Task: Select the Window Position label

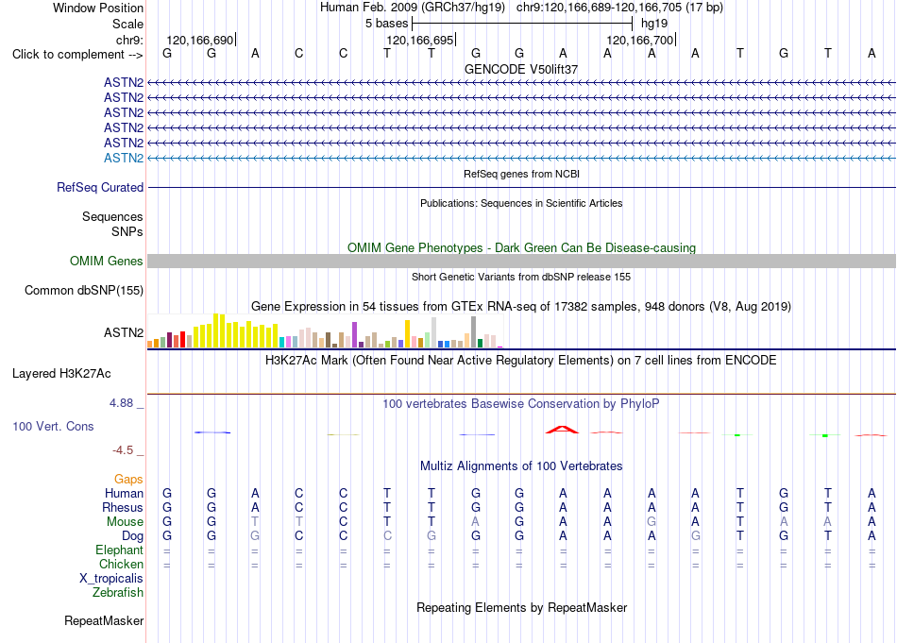Action: coord(98,8)
